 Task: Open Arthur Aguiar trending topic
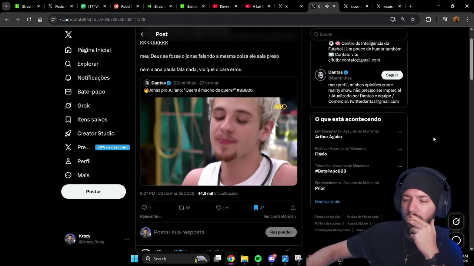tap(328, 137)
